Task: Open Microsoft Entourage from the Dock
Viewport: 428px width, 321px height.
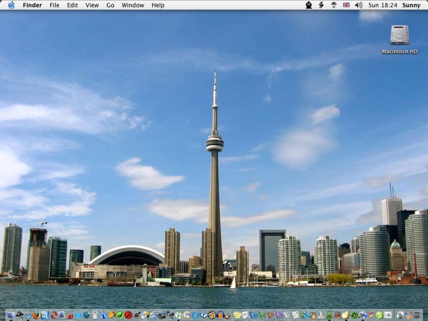Action: (279, 315)
